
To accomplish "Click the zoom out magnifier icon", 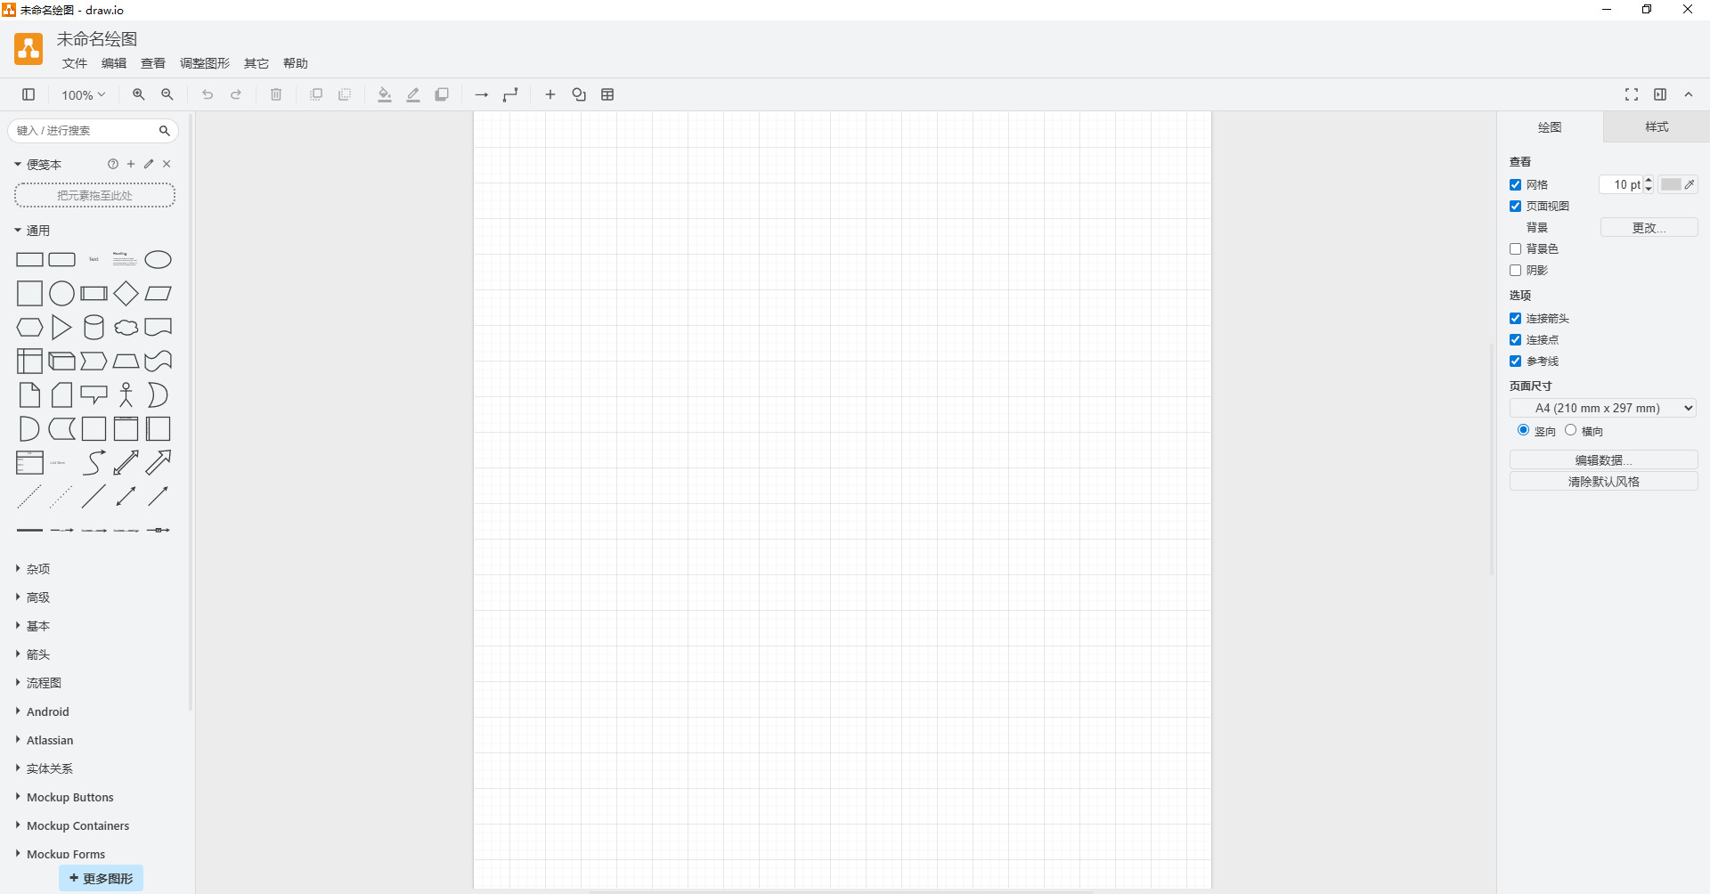I will click(x=167, y=94).
